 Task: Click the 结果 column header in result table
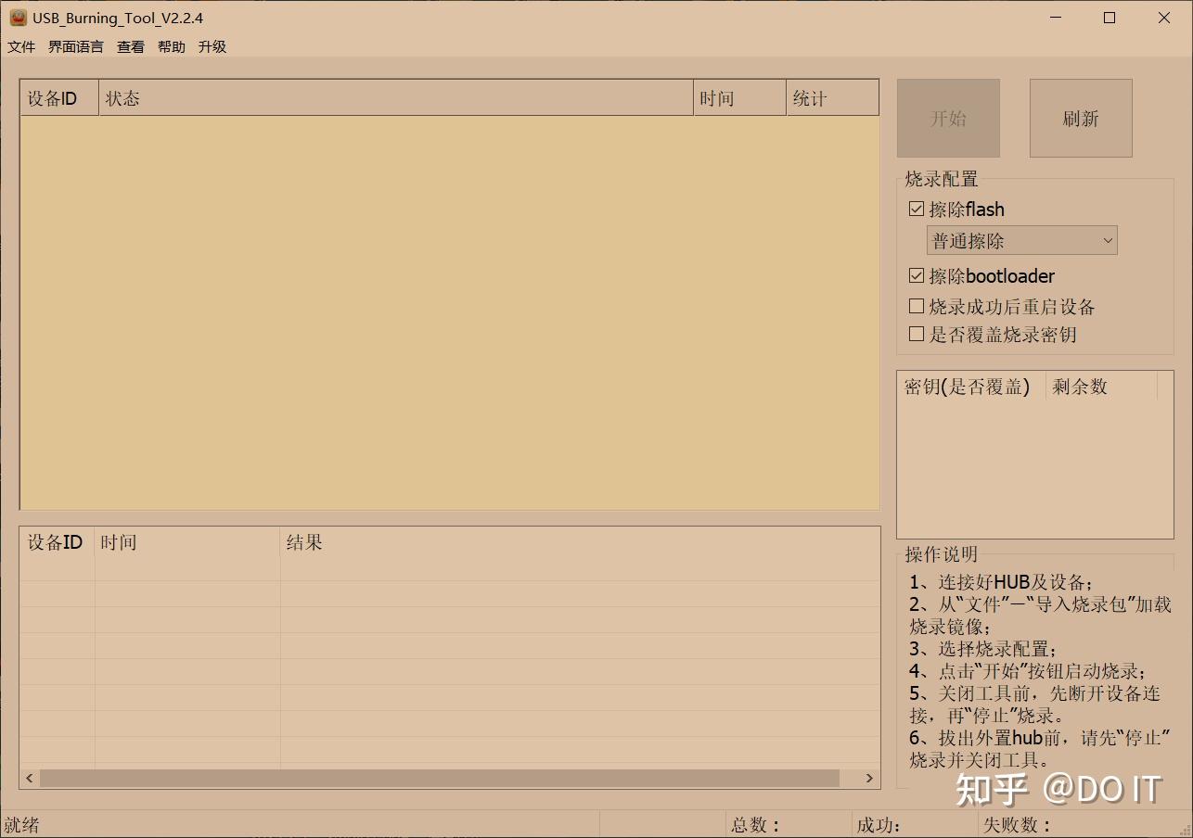click(304, 542)
